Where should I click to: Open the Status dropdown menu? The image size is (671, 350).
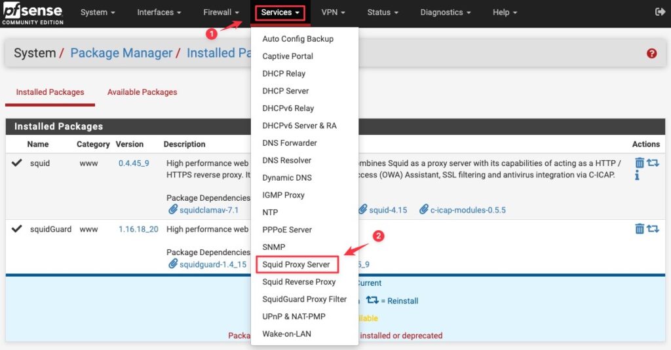(x=383, y=12)
